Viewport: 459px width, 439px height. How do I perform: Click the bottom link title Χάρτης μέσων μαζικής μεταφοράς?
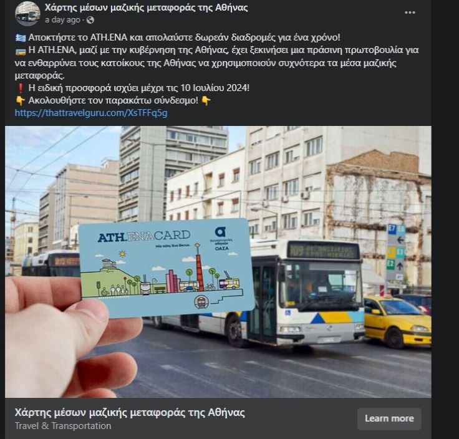[130, 413]
